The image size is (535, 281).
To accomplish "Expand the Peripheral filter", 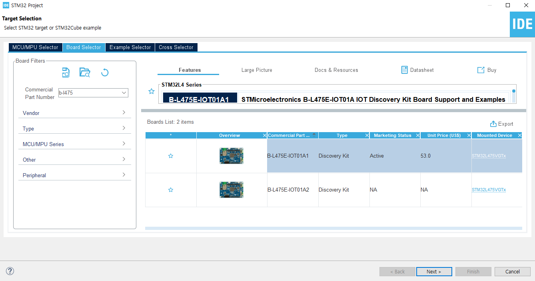I will 74,175.
